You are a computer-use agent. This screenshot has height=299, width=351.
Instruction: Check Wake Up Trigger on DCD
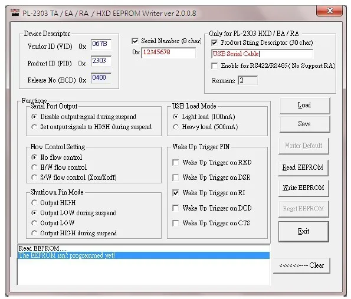176,208
